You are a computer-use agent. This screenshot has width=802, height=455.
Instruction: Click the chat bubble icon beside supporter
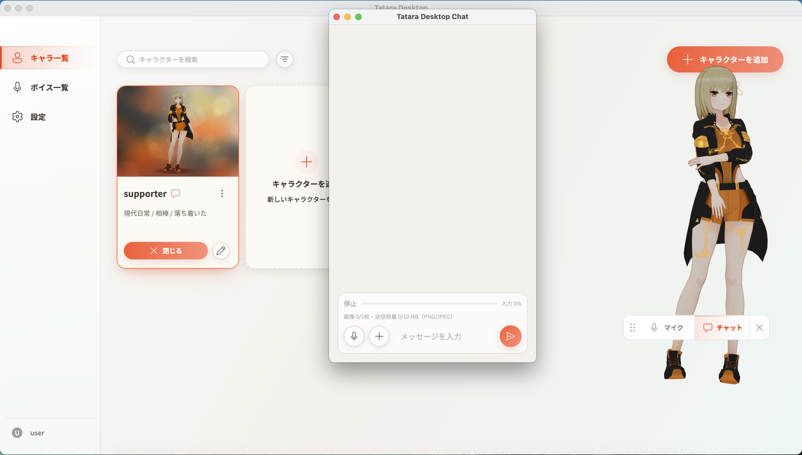click(x=175, y=193)
